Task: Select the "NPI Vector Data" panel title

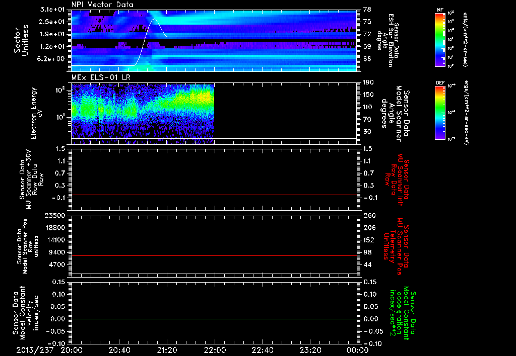Action: click(x=103, y=5)
